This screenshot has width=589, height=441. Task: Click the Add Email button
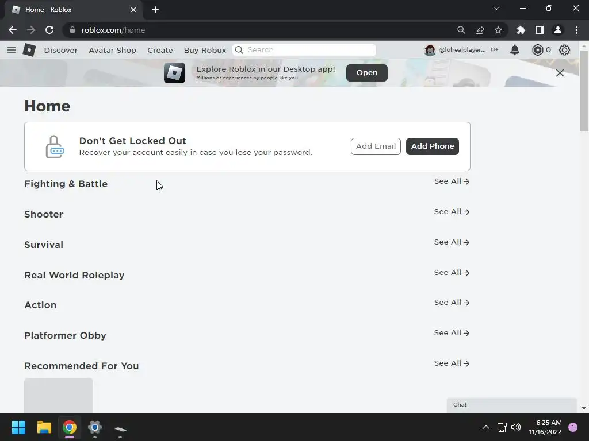pyautogui.click(x=376, y=146)
